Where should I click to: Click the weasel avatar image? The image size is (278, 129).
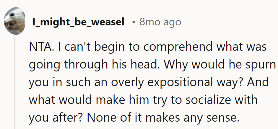point(14,21)
